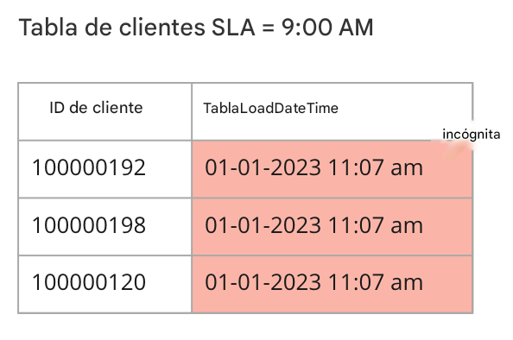Click the title 'Tabla de clientes SLA'

click(x=136, y=27)
